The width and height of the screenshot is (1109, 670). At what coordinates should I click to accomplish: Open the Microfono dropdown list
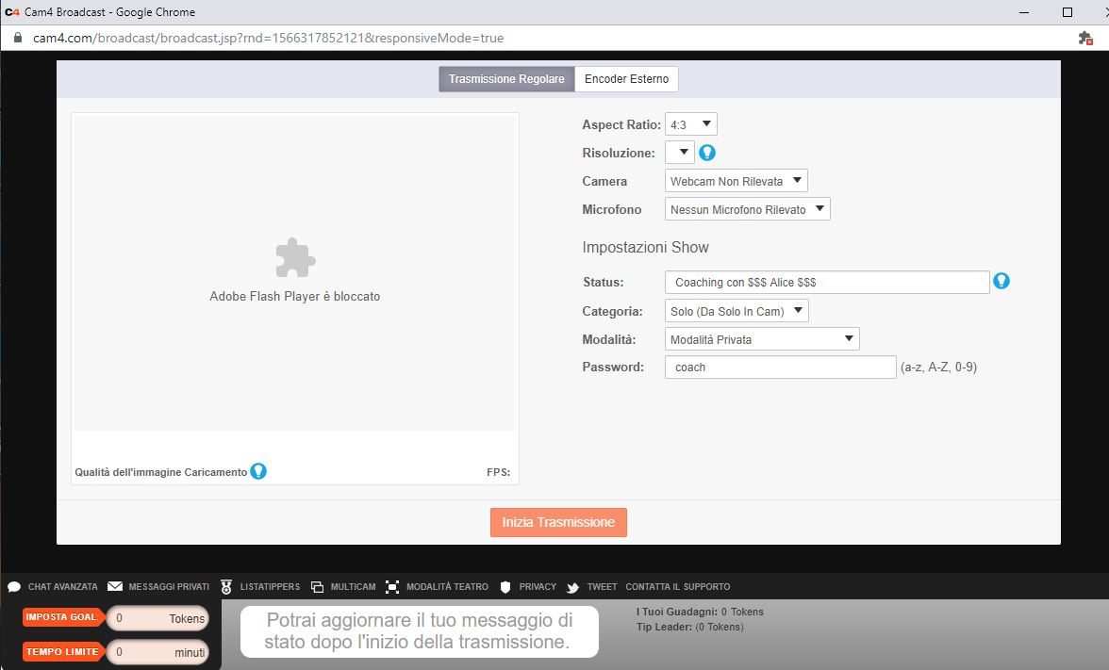coord(747,209)
